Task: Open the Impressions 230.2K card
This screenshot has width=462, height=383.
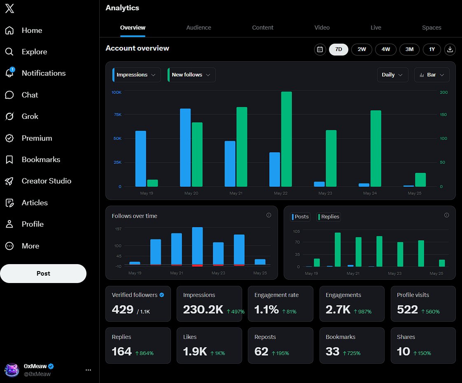Action: 209,304
